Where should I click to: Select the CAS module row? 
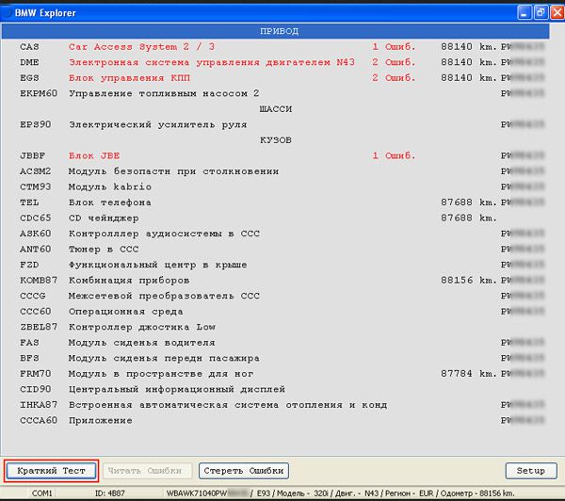point(275,46)
